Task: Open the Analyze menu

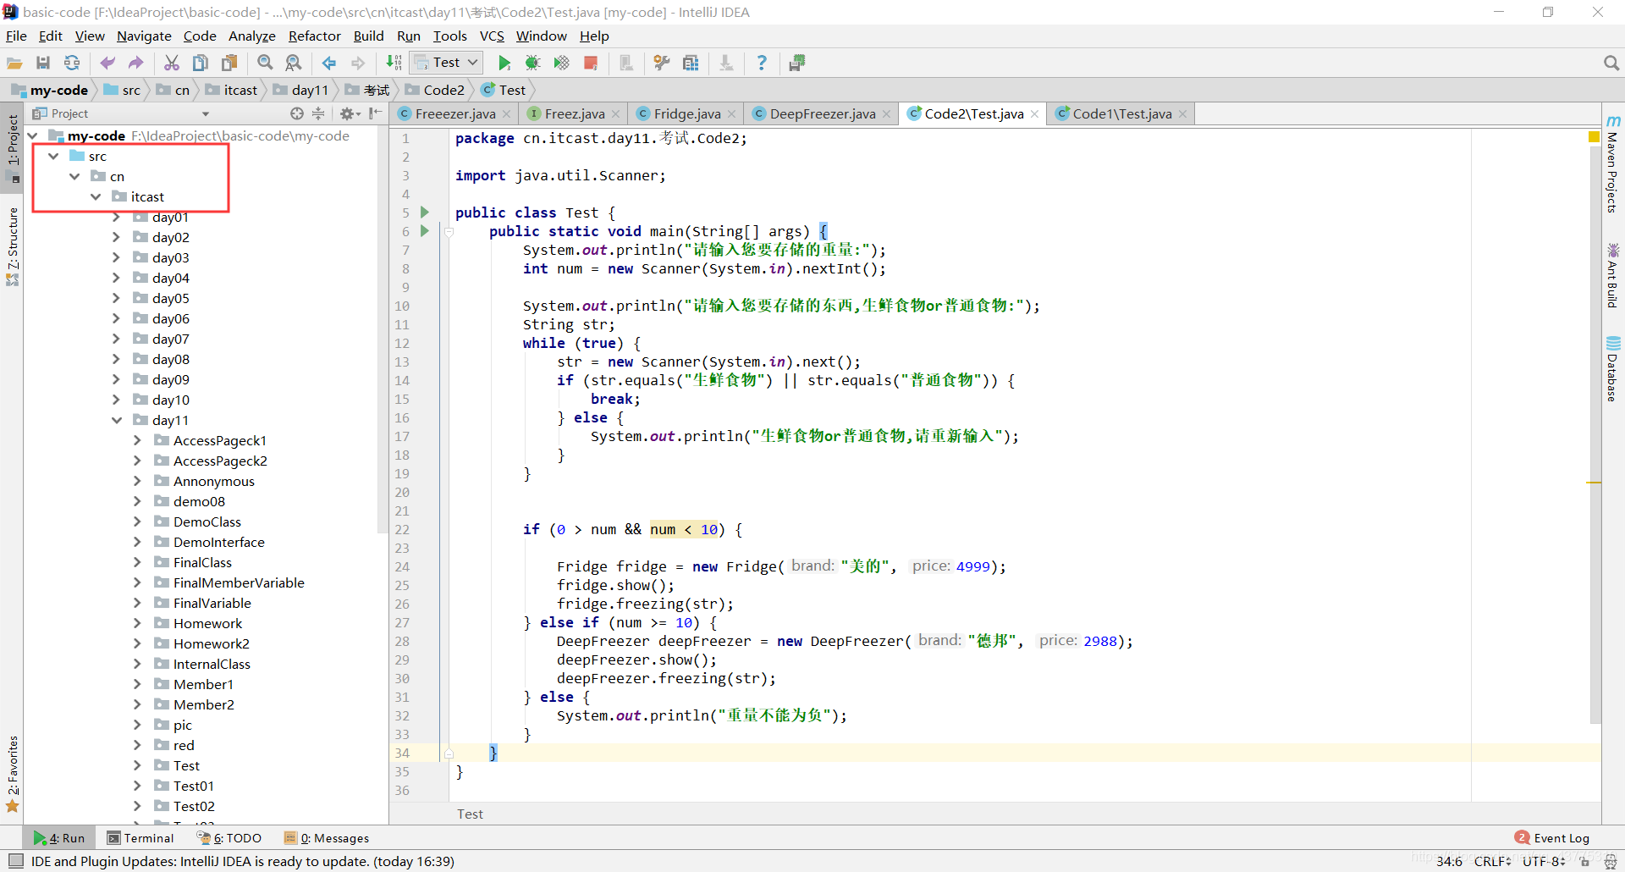Action: click(x=251, y=36)
